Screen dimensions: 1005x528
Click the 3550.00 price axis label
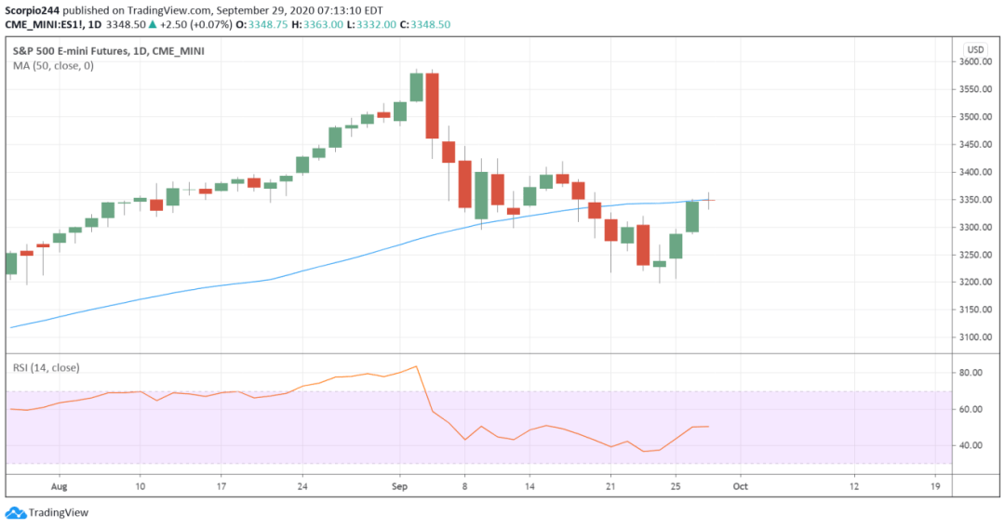coord(975,89)
